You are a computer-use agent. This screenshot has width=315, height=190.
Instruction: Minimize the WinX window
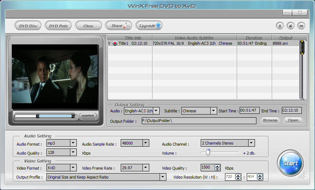pyautogui.click(x=287, y=13)
